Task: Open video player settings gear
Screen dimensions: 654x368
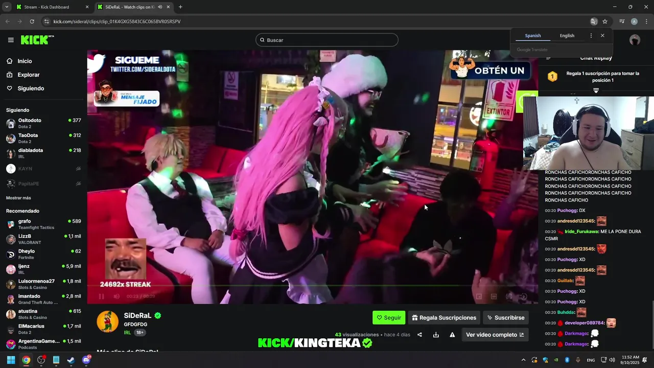Action: pos(524,296)
